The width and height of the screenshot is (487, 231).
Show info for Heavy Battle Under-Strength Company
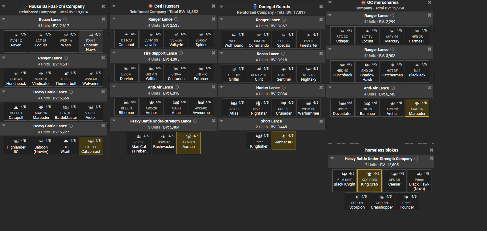416,159
